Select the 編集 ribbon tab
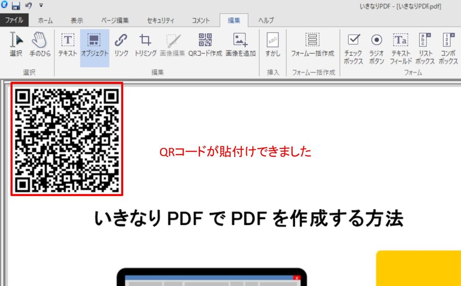The height and width of the screenshot is (286, 461). [x=234, y=20]
